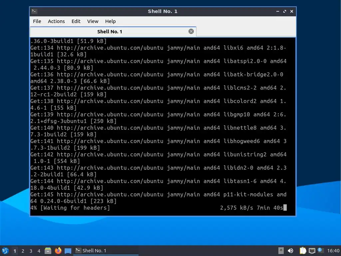This screenshot has height=256, width=341.
Task: Click the '2.1+dfsg-3ubuntu1 [250 kB]' text
Action: (x=74, y=121)
